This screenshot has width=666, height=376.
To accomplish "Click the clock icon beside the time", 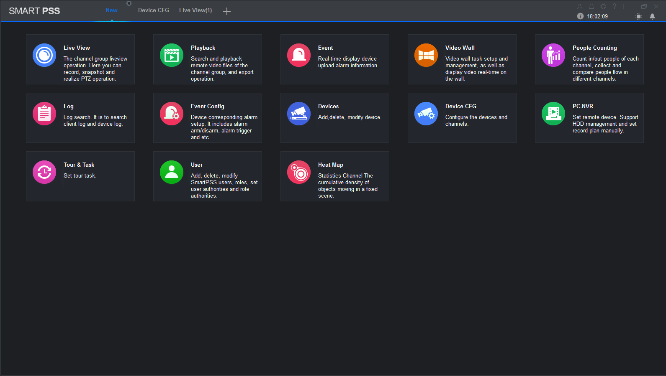I will (580, 16).
